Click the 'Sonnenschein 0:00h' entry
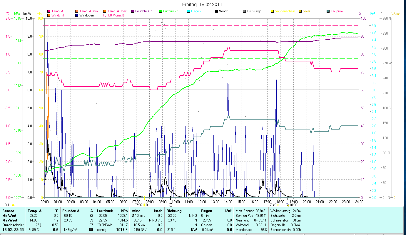This screenshot has width=406, height=235. 285,229
